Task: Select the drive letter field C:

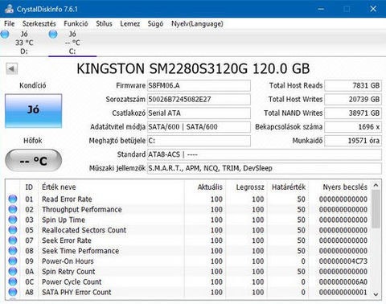Action: [199, 141]
